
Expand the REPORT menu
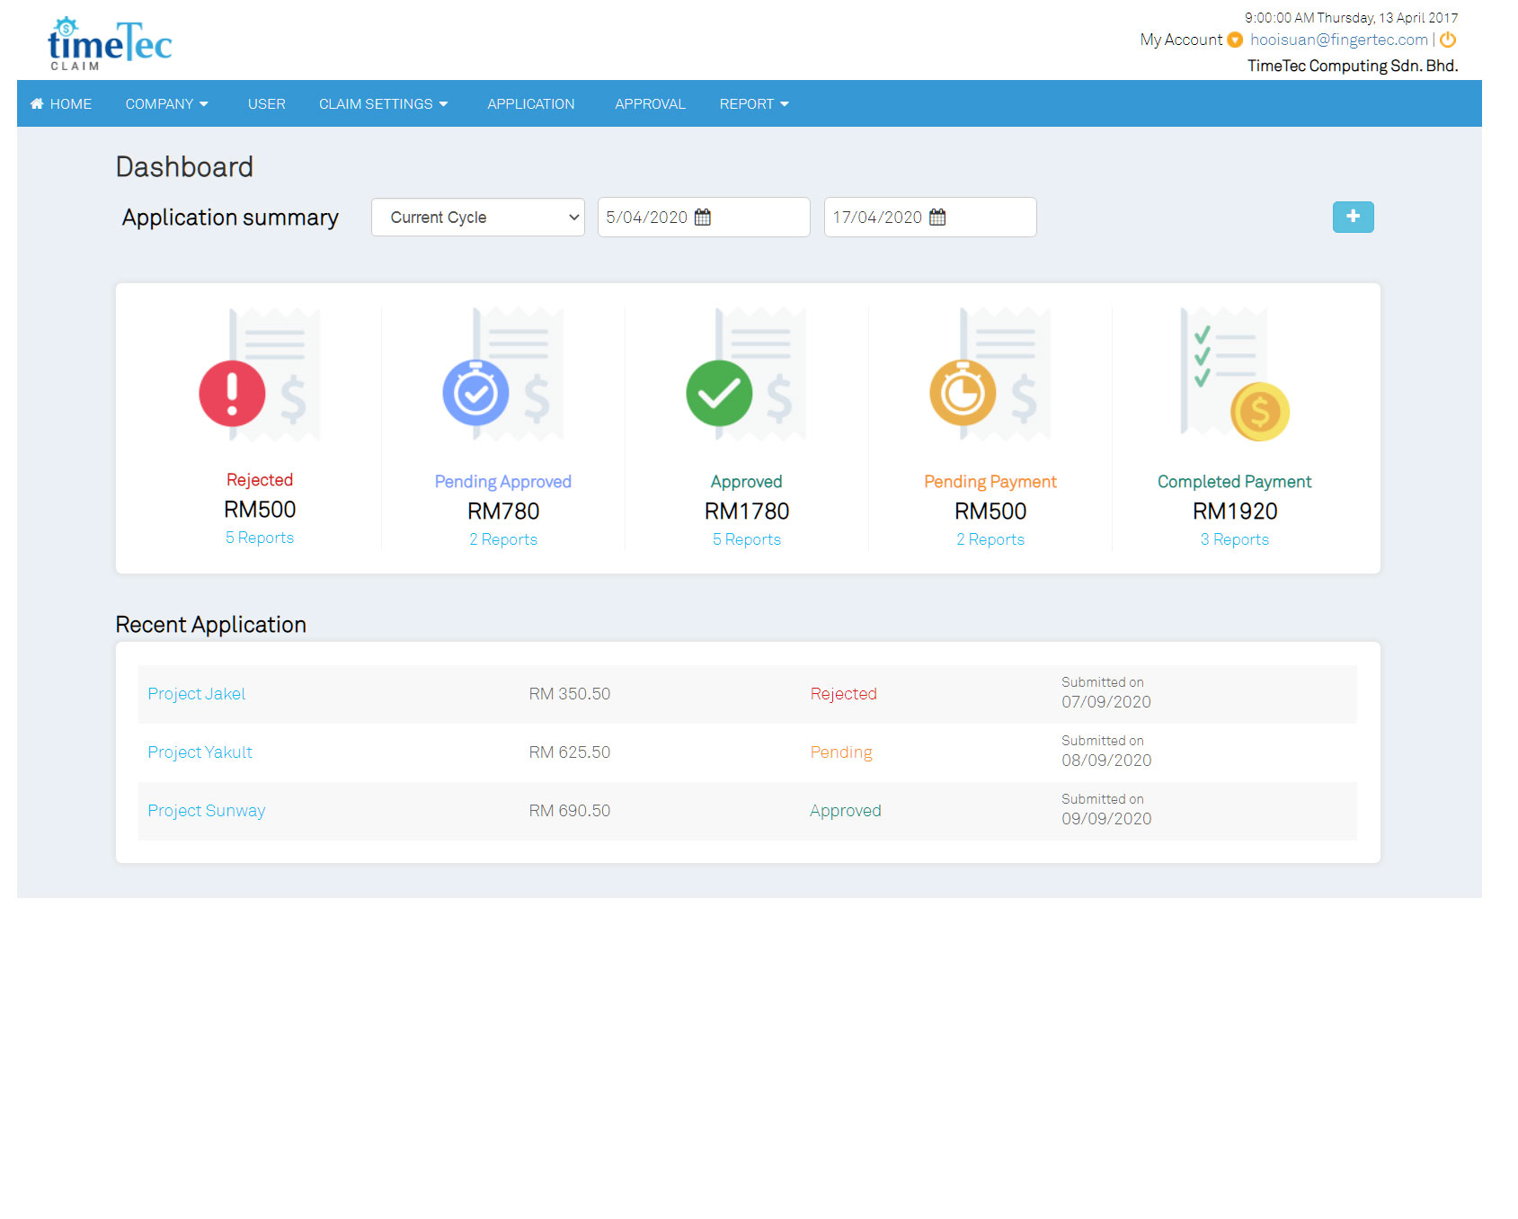(754, 103)
